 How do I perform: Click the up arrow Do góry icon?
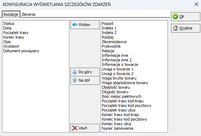[75, 72]
